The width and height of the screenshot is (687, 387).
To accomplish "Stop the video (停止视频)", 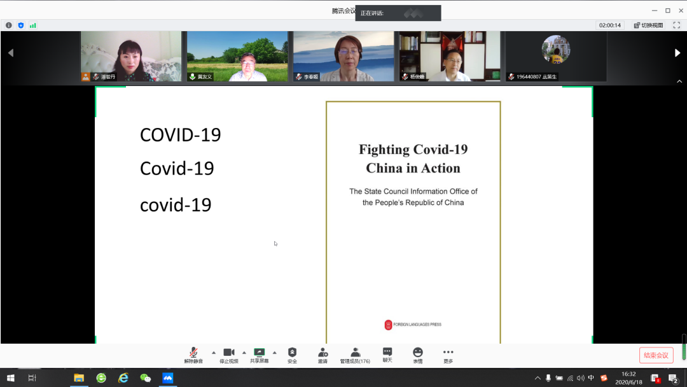I will 229,355.
